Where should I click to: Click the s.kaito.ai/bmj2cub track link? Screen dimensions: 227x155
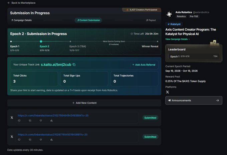click(x=56, y=65)
